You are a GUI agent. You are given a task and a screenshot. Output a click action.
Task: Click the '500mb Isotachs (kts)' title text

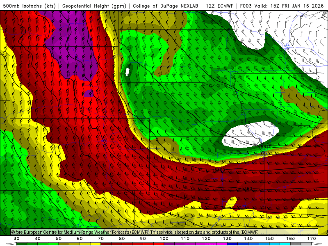point(29,6)
